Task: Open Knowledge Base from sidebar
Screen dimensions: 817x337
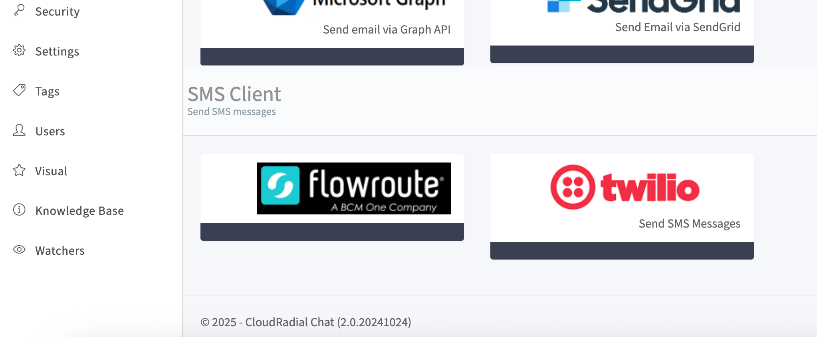Action: tap(79, 211)
